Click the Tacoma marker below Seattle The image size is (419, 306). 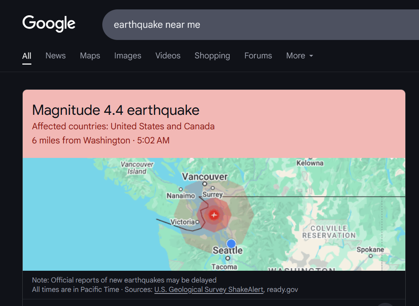228,258
